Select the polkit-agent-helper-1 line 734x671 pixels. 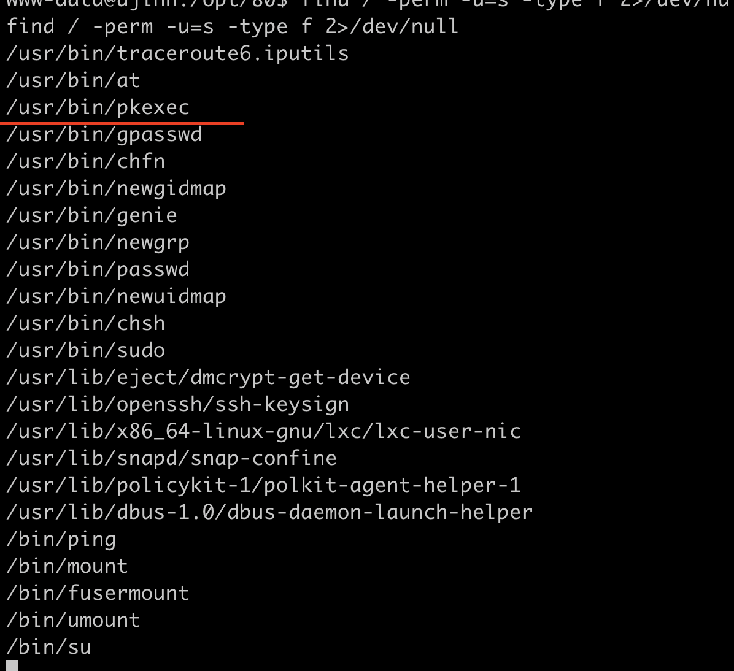[x=263, y=485]
